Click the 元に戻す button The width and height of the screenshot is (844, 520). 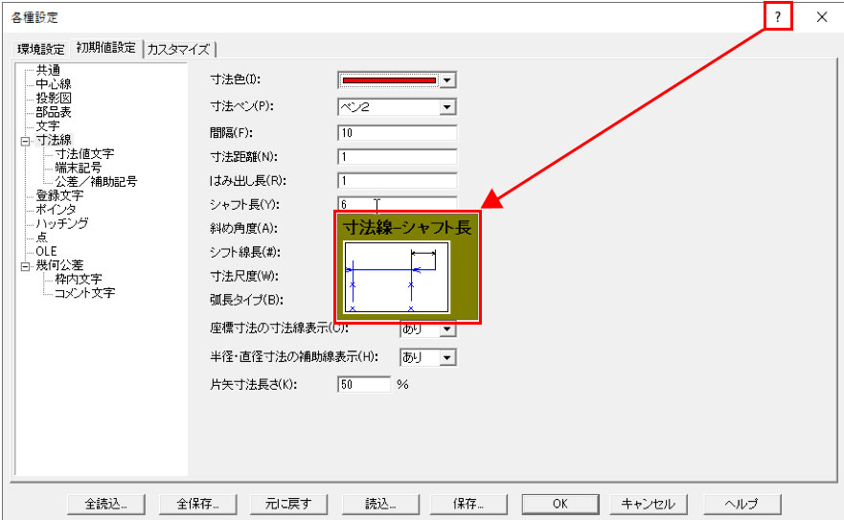pos(288,504)
